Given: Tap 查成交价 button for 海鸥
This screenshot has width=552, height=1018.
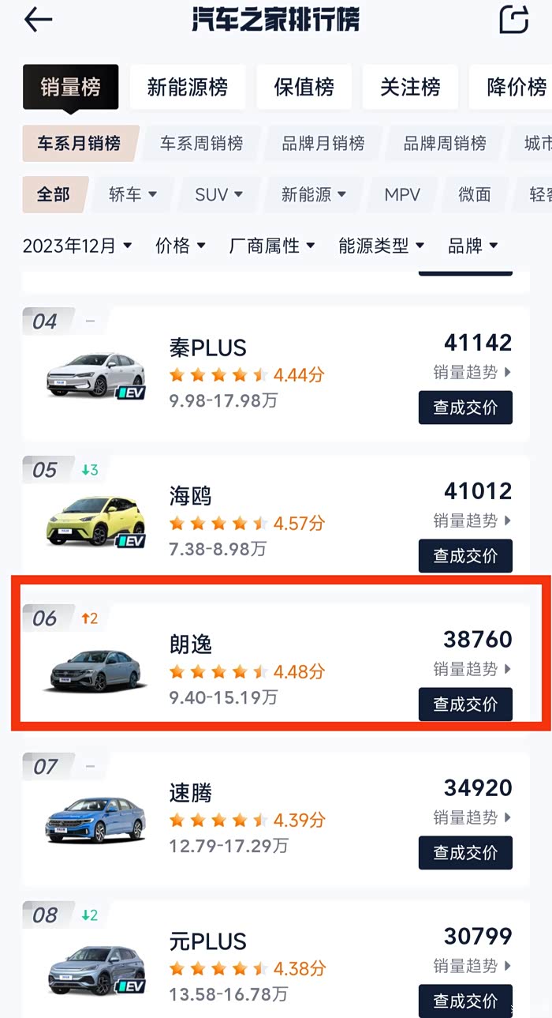Looking at the screenshot, I should click(x=465, y=556).
